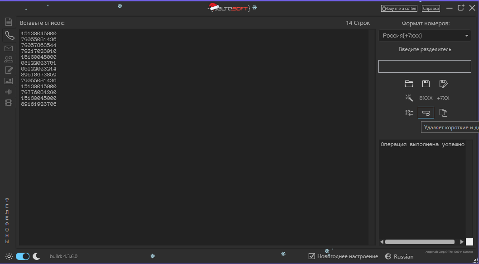
Task: Open the users group sidebar icon
Action: coord(9,59)
